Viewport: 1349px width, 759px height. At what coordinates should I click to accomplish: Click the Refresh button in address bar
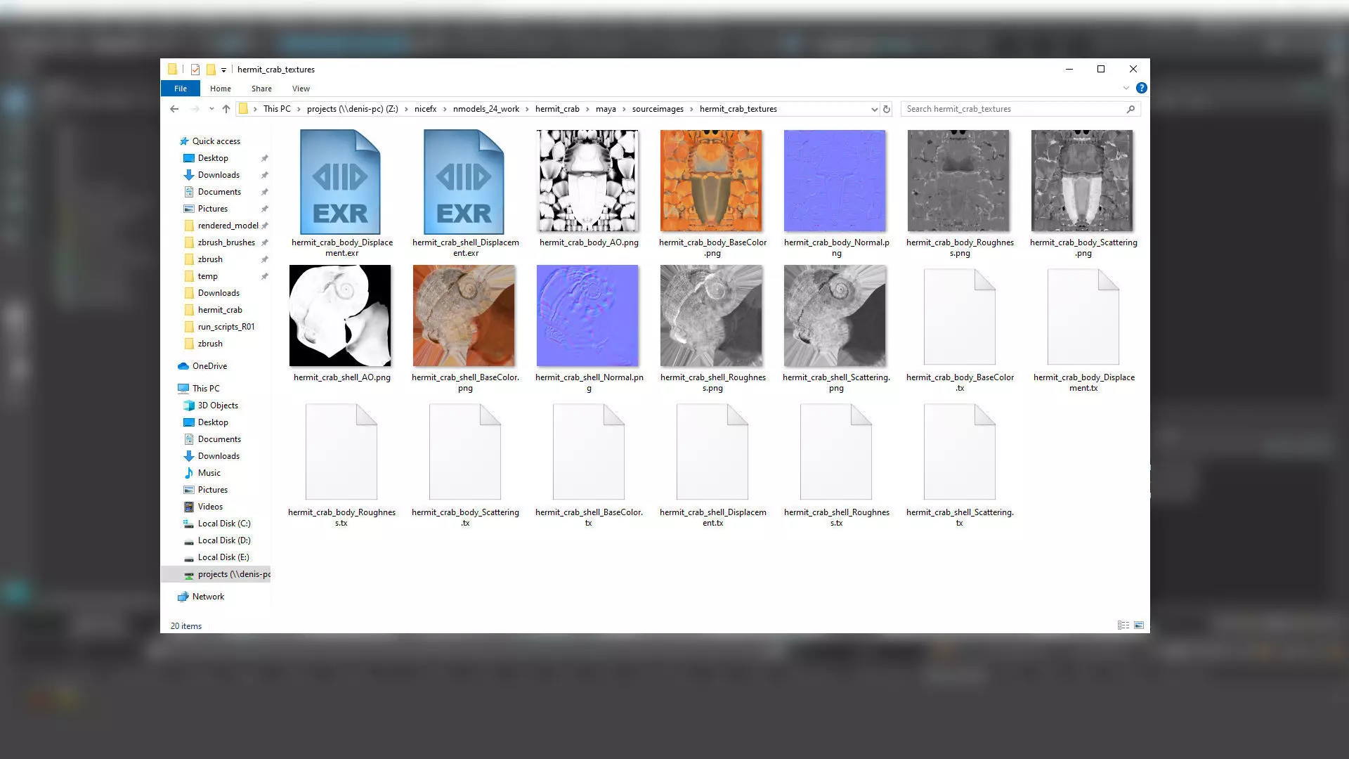tap(887, 109)
